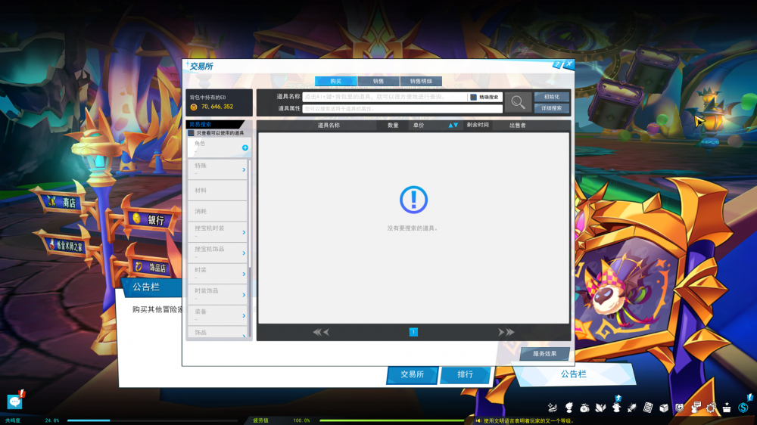Click the 商店 signpost

coord(62,202)
